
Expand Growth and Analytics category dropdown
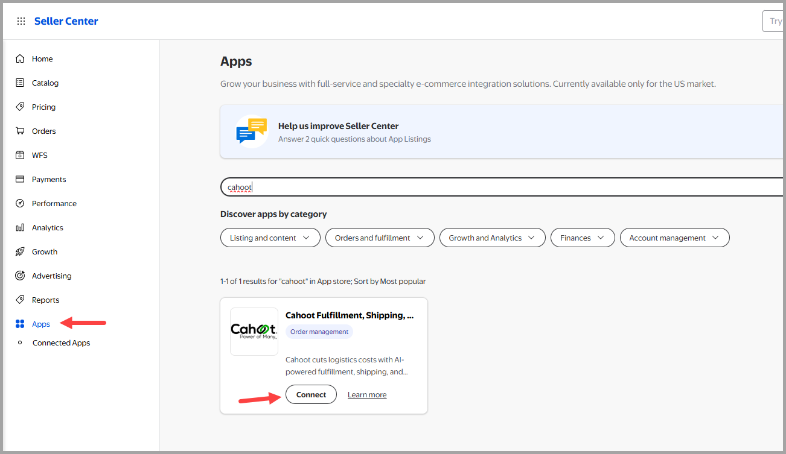[x=492, y=238]
